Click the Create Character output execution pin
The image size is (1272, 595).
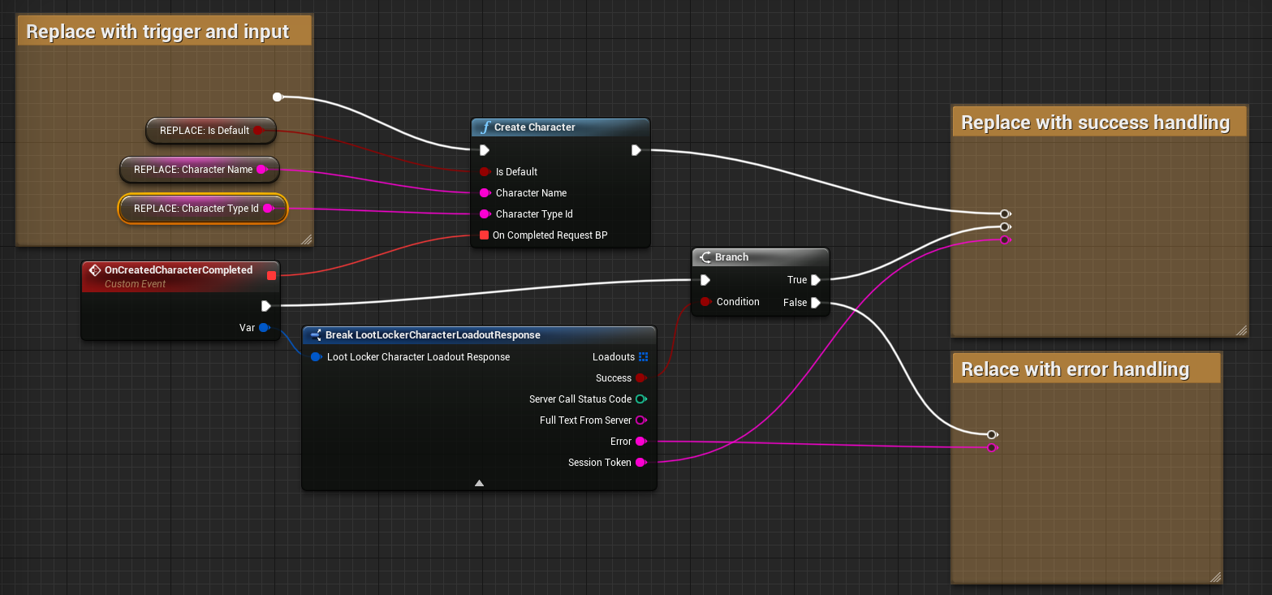point(636,150)
